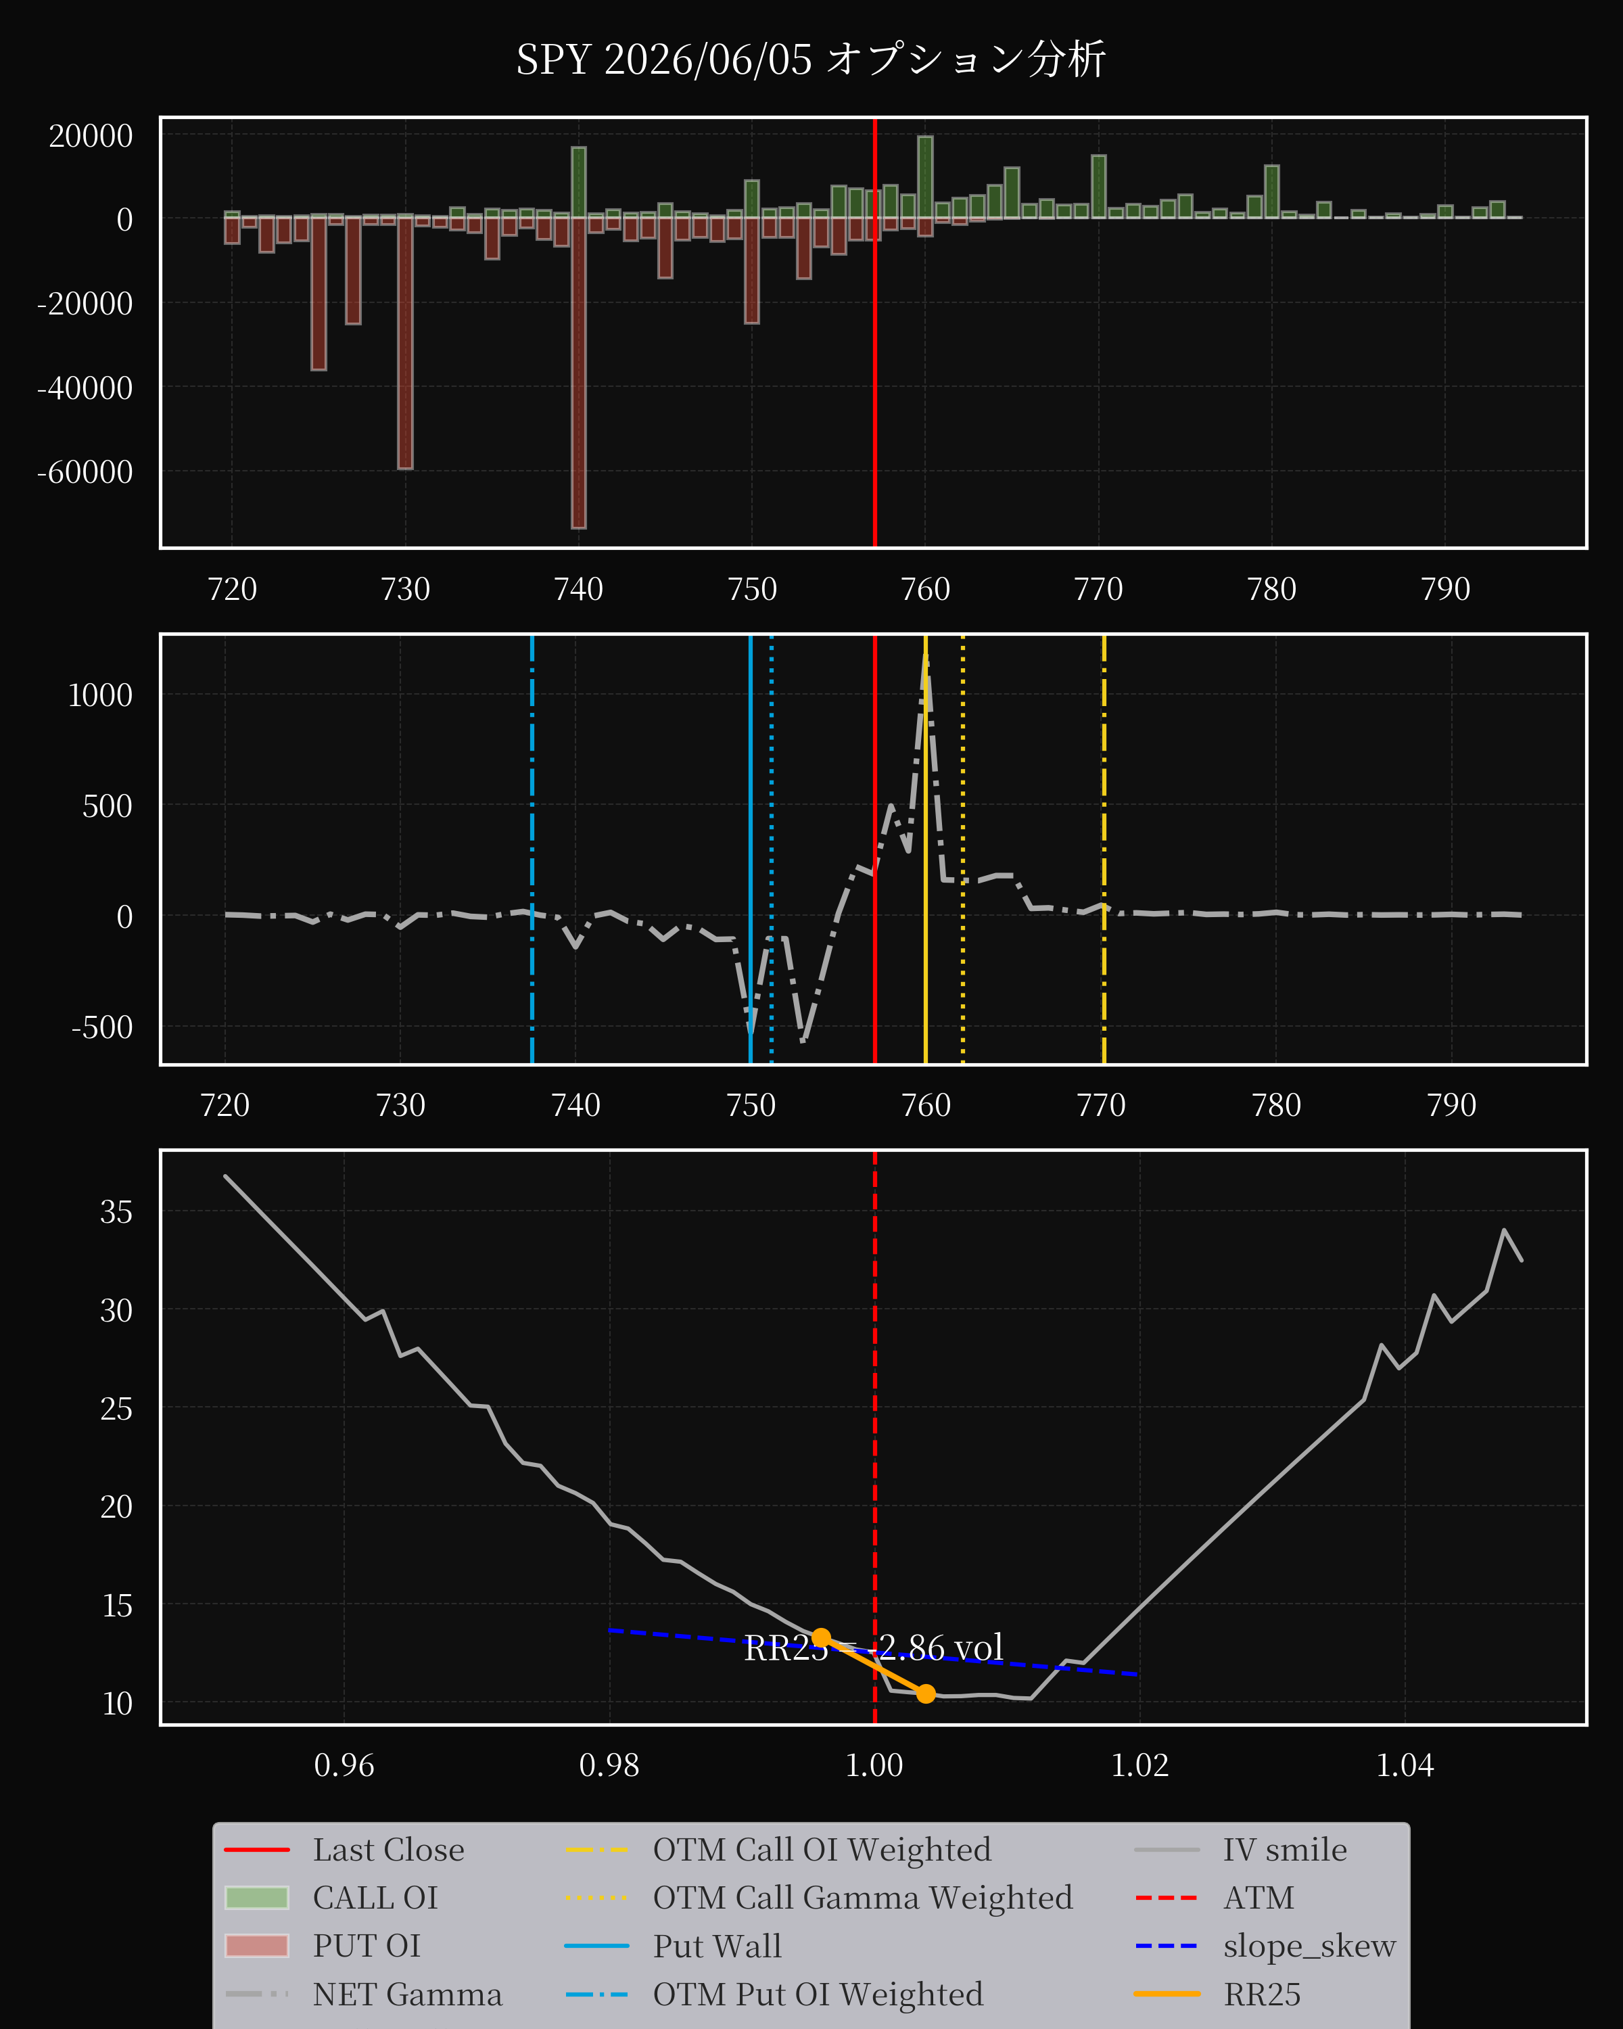This screenshot has height=2029, width=1623.
Task: Click the gray NET Gamma legend line sample
Action: point(257,1993)
